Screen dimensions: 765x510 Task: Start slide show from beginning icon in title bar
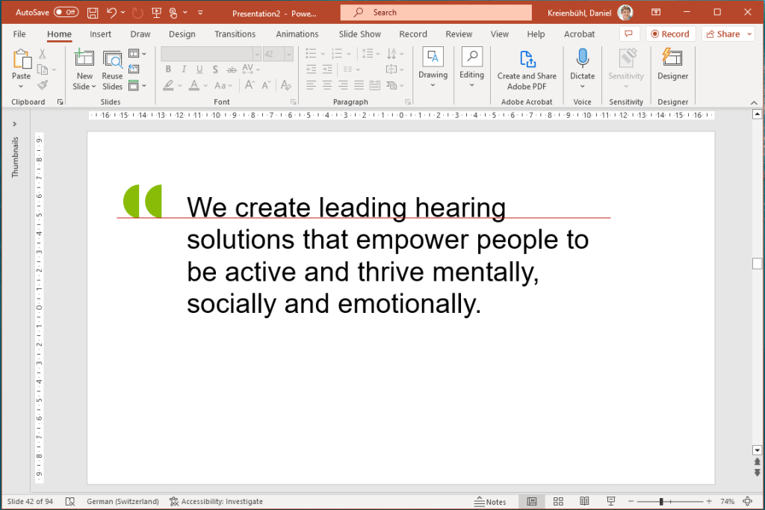tap(157, 13)
